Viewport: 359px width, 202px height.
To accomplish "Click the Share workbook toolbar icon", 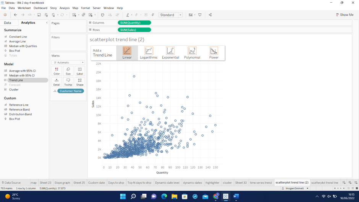I will (x=210, y=15).
